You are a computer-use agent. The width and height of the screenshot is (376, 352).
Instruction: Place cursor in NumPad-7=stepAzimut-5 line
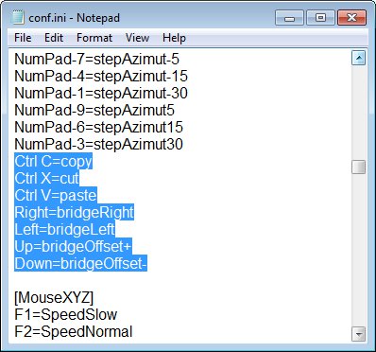[96, 59]
